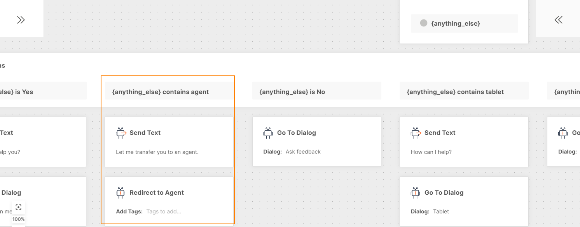Click the fit-to-screen focus icon
The image size is (580, 227).
[18, 207]
